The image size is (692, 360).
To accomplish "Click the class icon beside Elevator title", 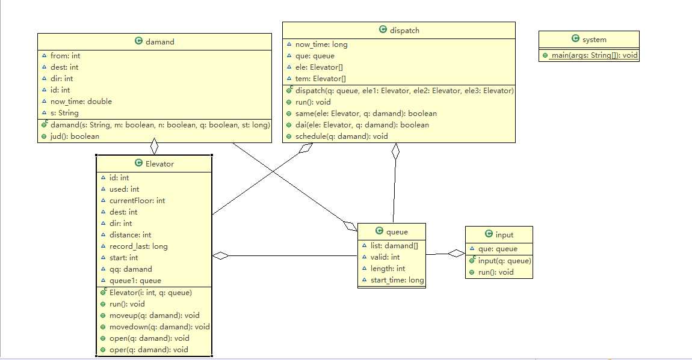I will click(x=138, y=163).
